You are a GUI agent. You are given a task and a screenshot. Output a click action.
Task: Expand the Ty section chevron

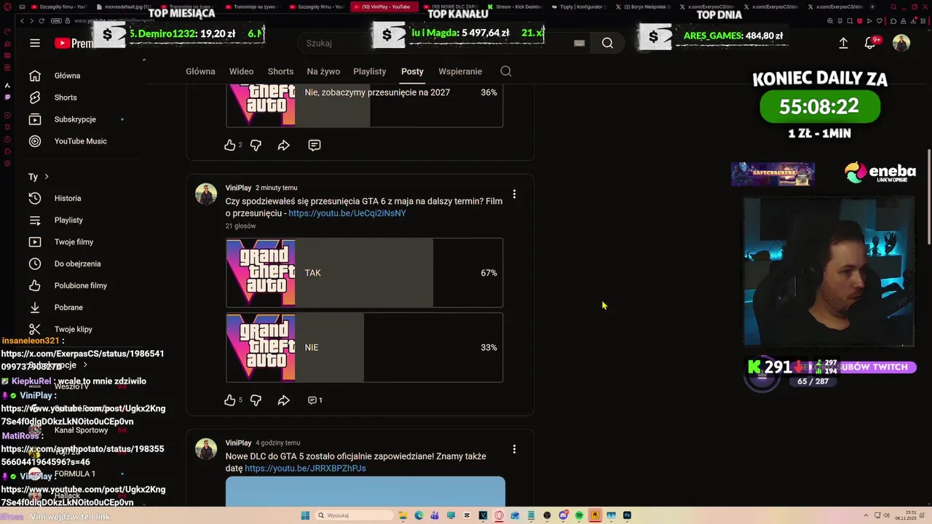pyautogui.click(x=47, y=177)
